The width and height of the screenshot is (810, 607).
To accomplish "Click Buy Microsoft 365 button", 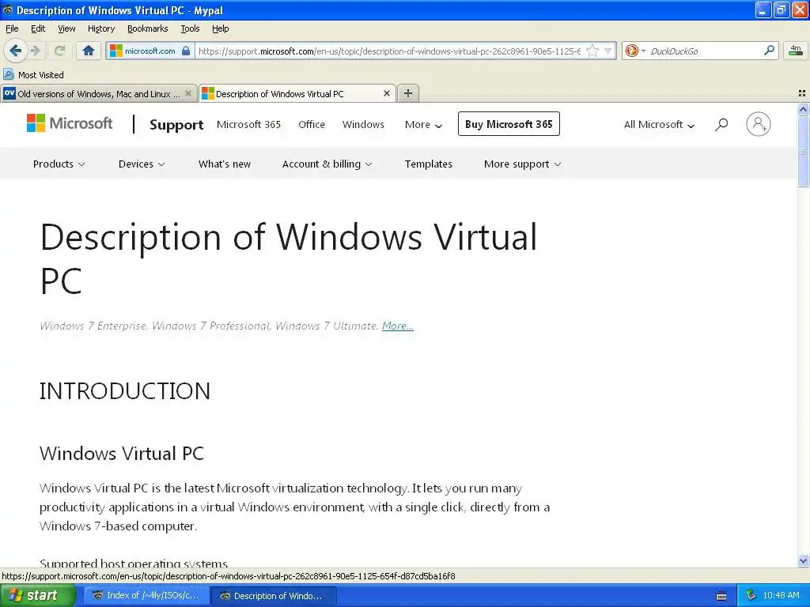I will click(509, 124).
